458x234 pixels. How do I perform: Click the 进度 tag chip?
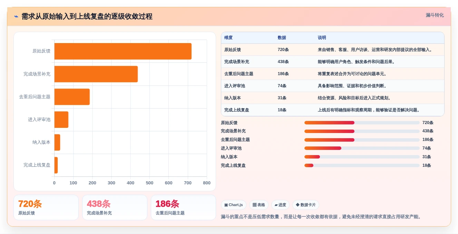pos(280,205)
